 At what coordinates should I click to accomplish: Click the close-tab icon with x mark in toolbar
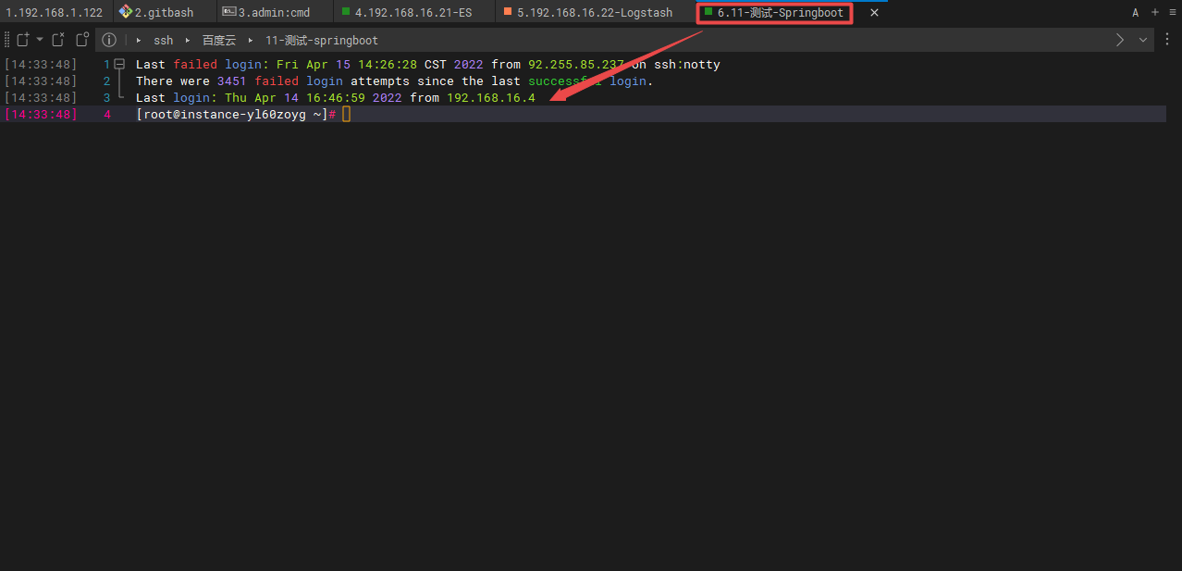point(58,40)
